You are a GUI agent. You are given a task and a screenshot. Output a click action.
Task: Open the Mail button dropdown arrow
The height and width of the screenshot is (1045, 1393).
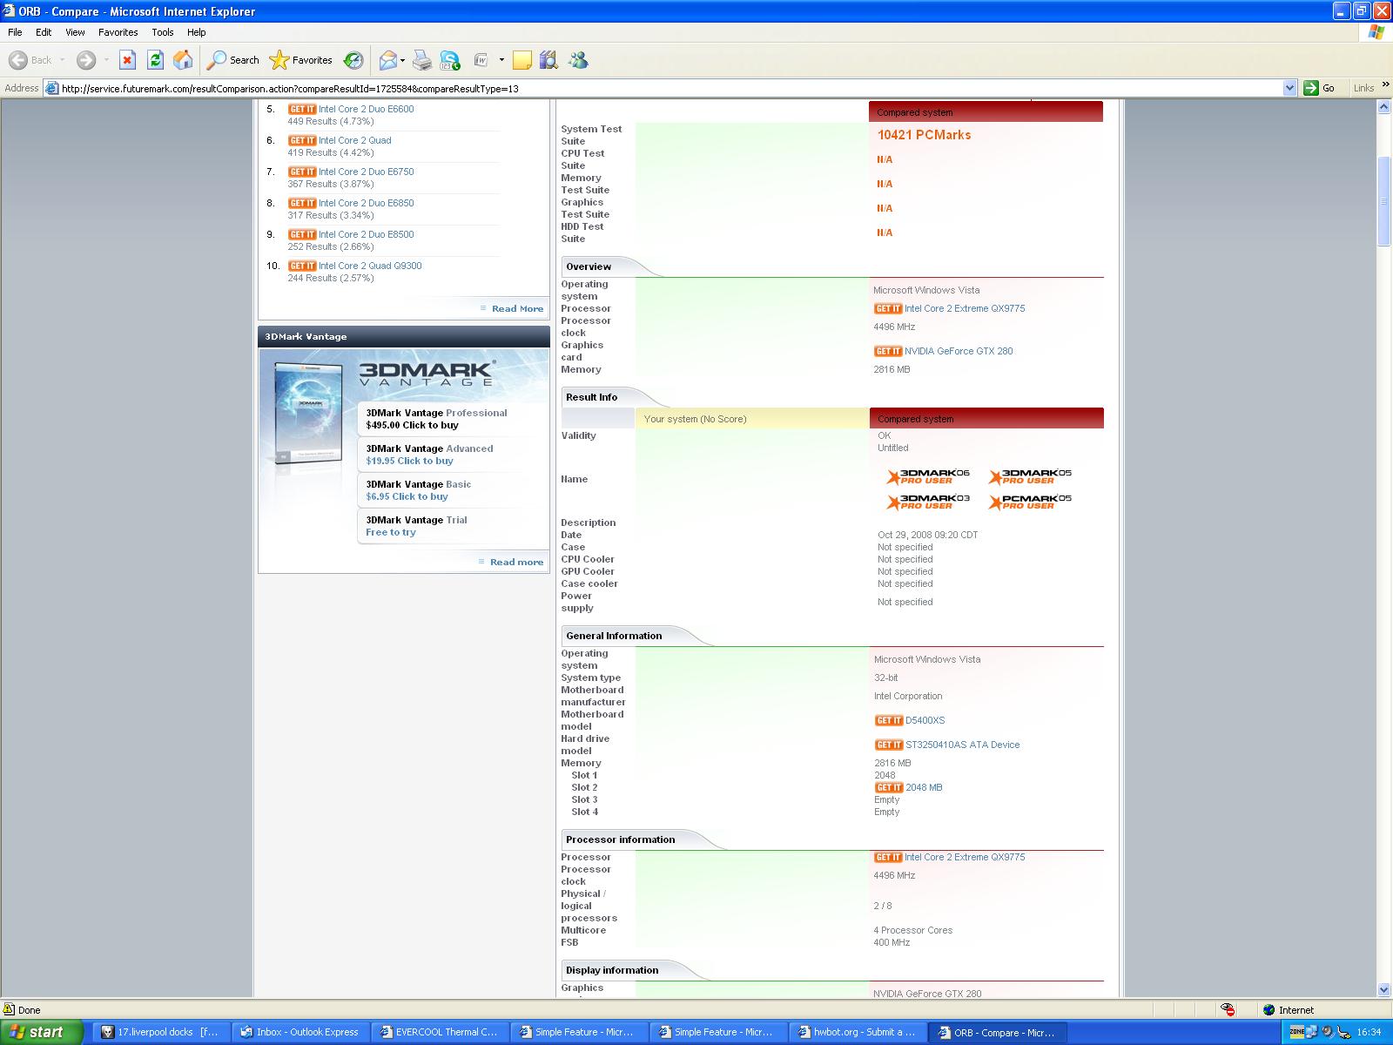pos(402,60)
